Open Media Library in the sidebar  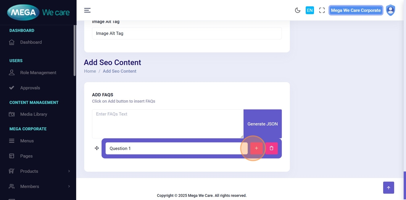tap(33, 114)
